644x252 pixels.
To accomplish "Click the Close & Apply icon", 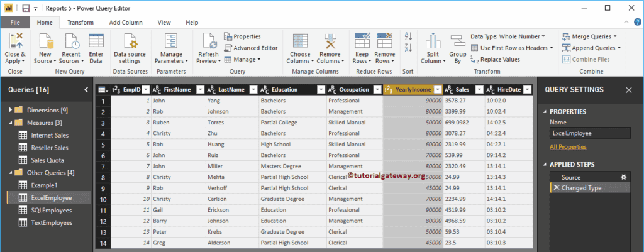I will (x=16, y=41).
